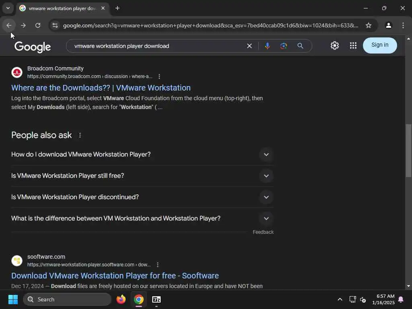Show hidden system tray icons
This screenshot has height=309, width=412.
tap(340, 299)
